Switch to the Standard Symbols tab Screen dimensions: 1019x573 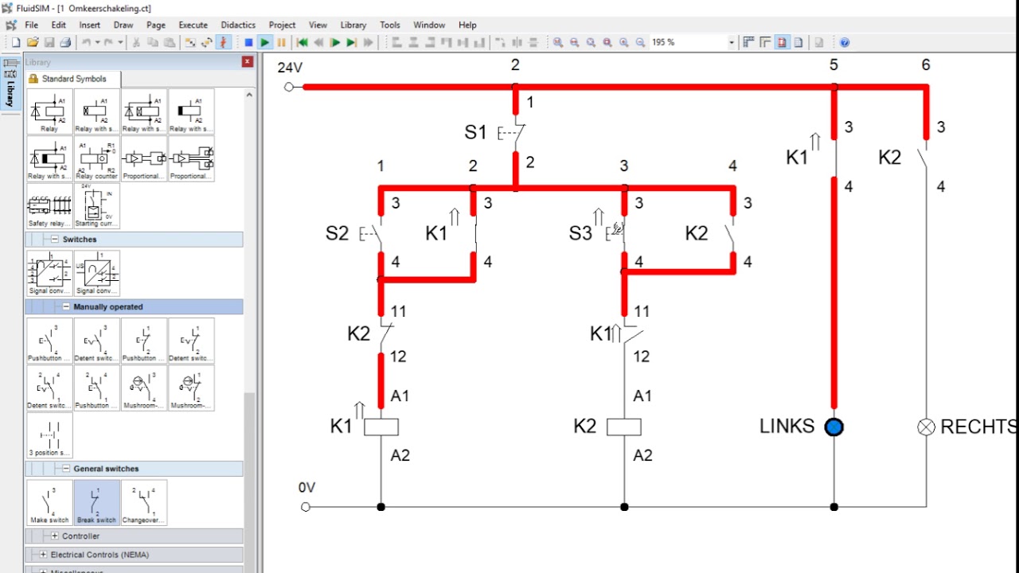[x=73, y=79]
